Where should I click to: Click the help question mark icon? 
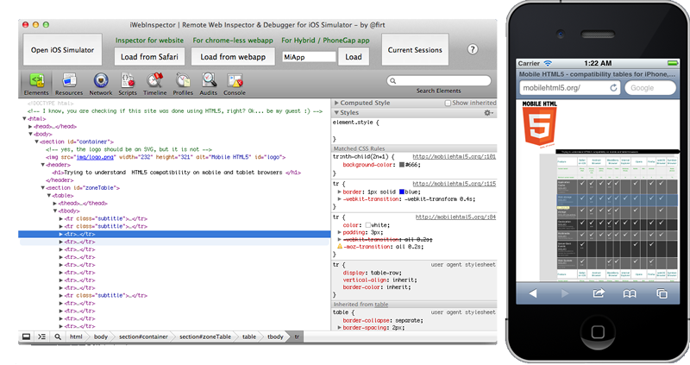pos(473,49)
